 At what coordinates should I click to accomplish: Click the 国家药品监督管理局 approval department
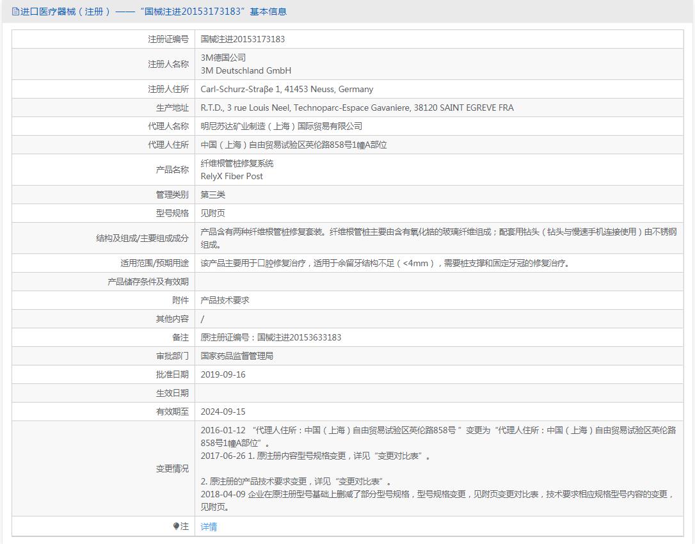pyautogui.click(x=237, y=356)
